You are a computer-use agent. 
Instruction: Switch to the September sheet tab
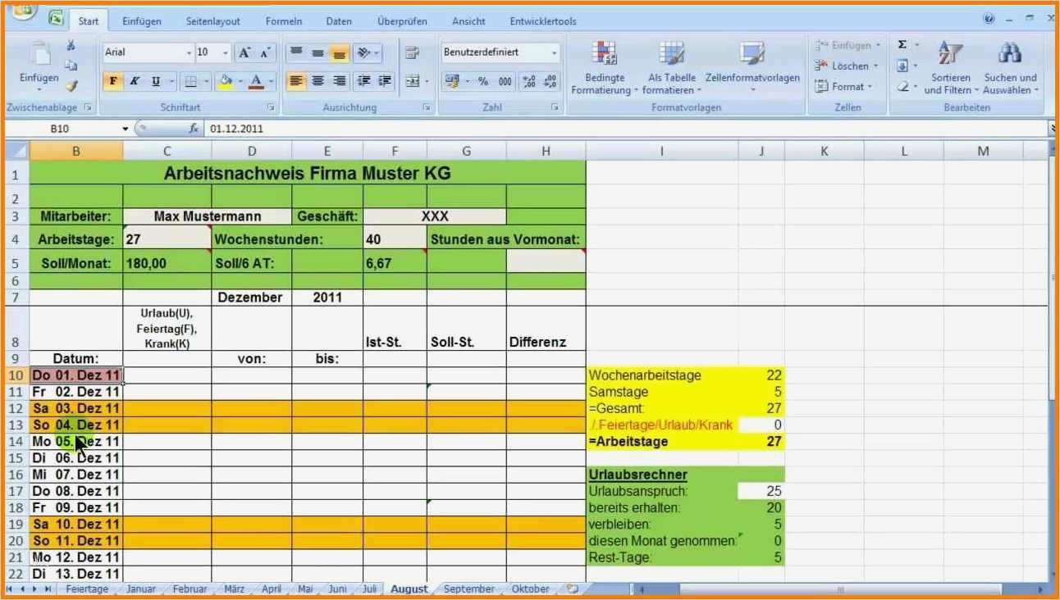tap(469, 589)
